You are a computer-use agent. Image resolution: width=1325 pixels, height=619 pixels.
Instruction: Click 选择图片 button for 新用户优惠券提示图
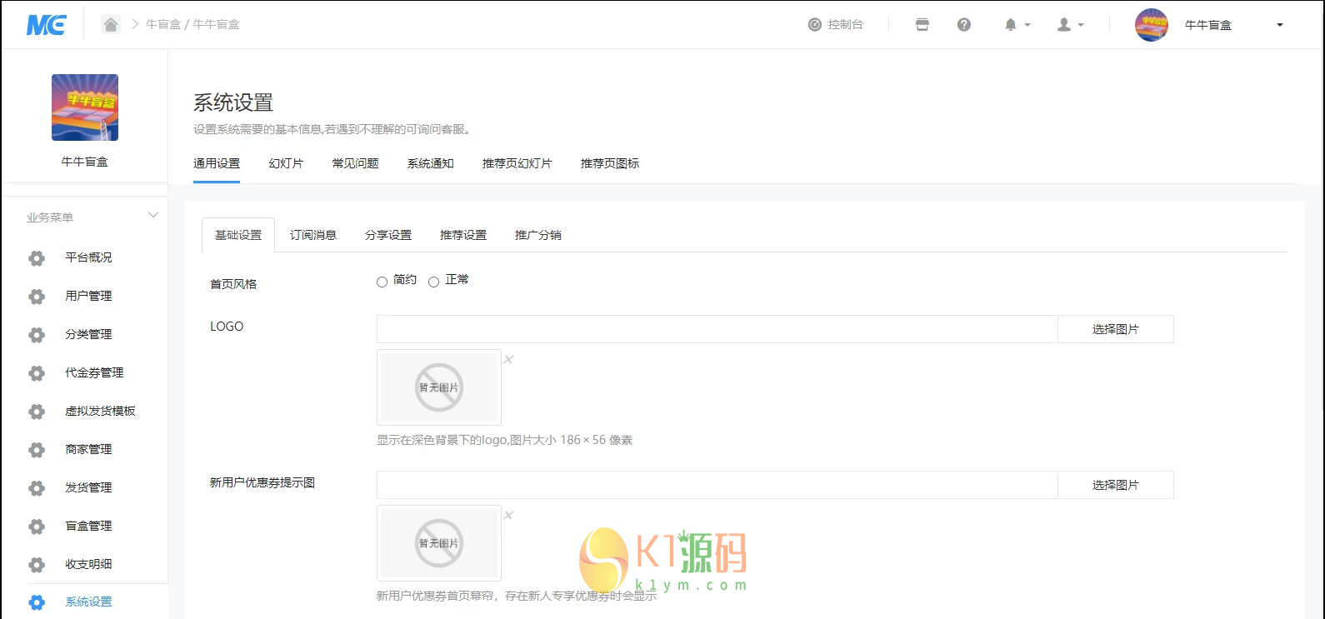click(1116, 485)
